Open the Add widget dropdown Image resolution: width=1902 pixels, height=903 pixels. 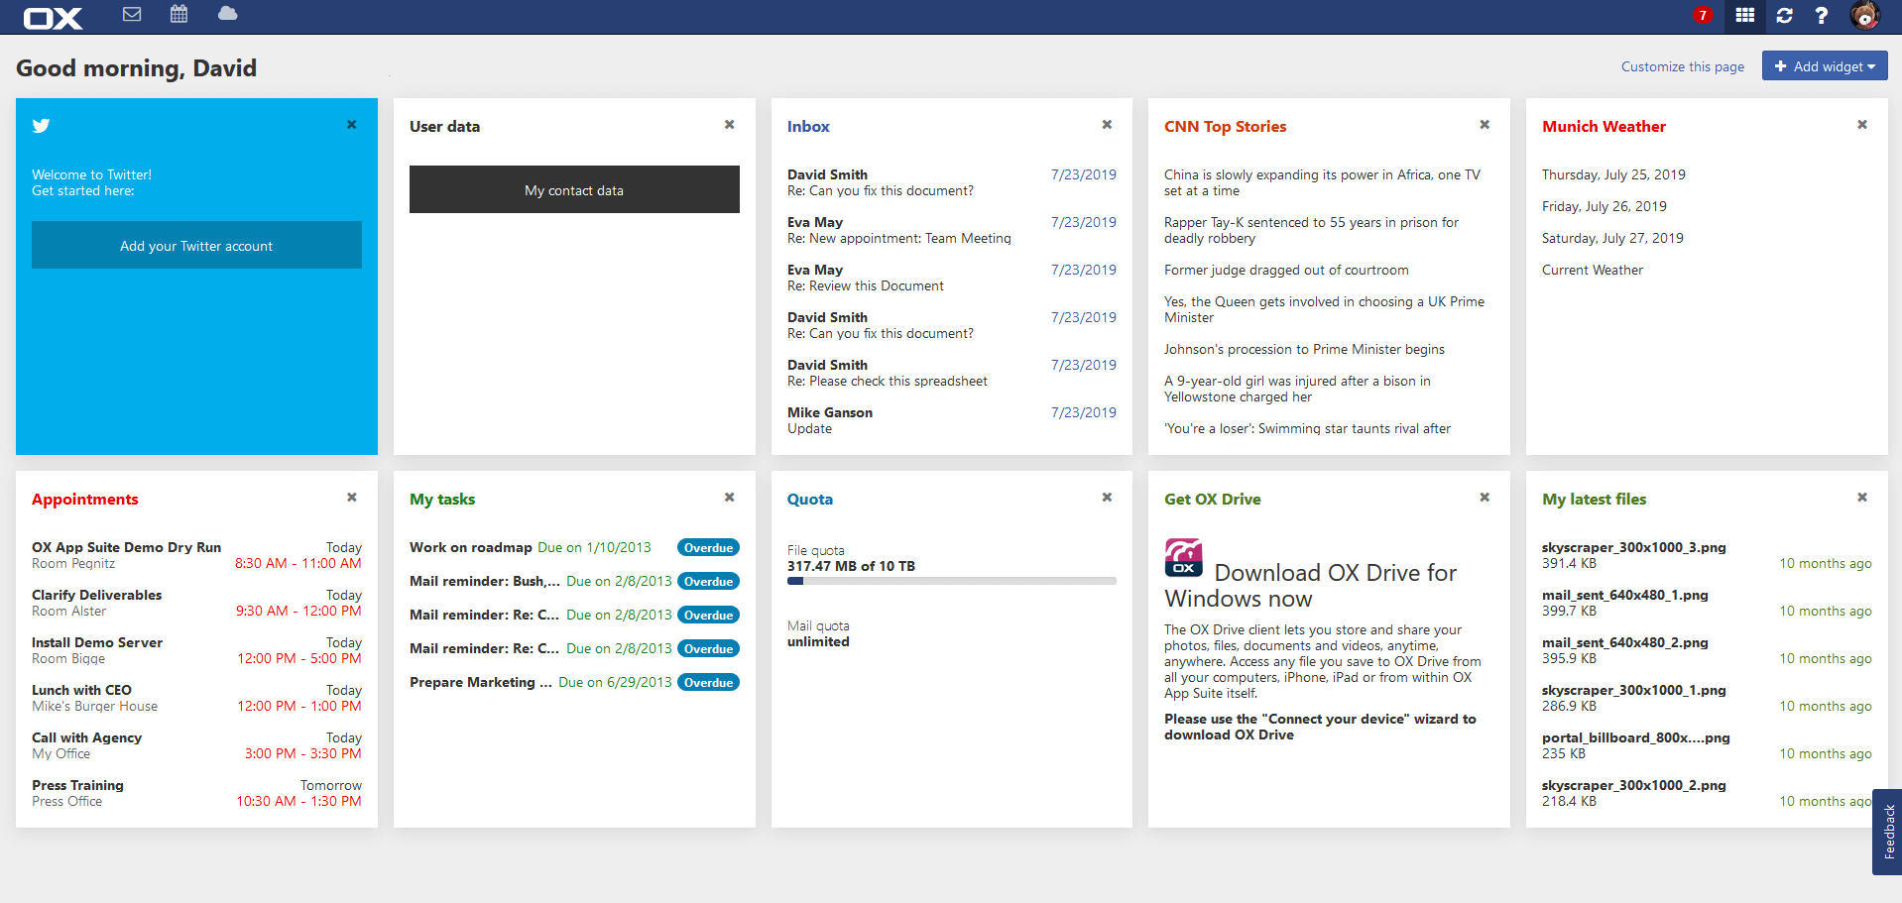point(1824,65)
